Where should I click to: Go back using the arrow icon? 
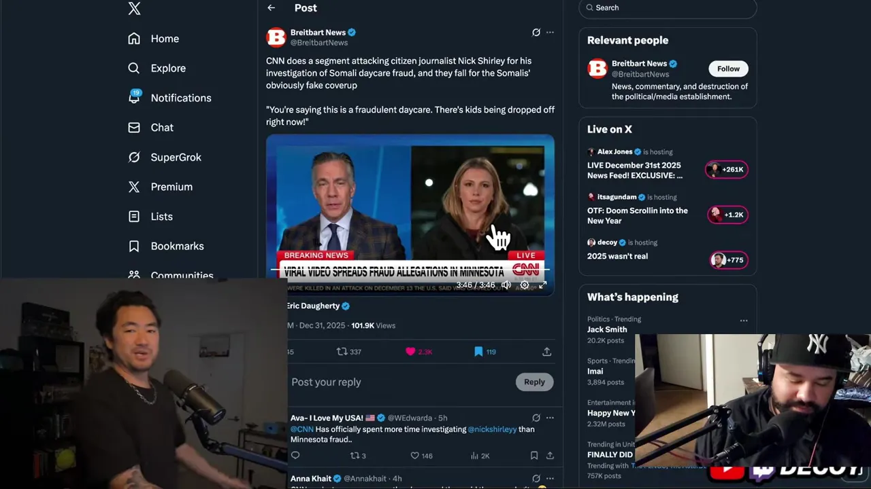coord(272,8)
